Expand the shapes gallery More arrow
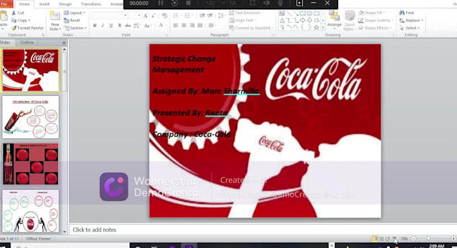This screenshot has width=457, height=248. coord(323,27)
